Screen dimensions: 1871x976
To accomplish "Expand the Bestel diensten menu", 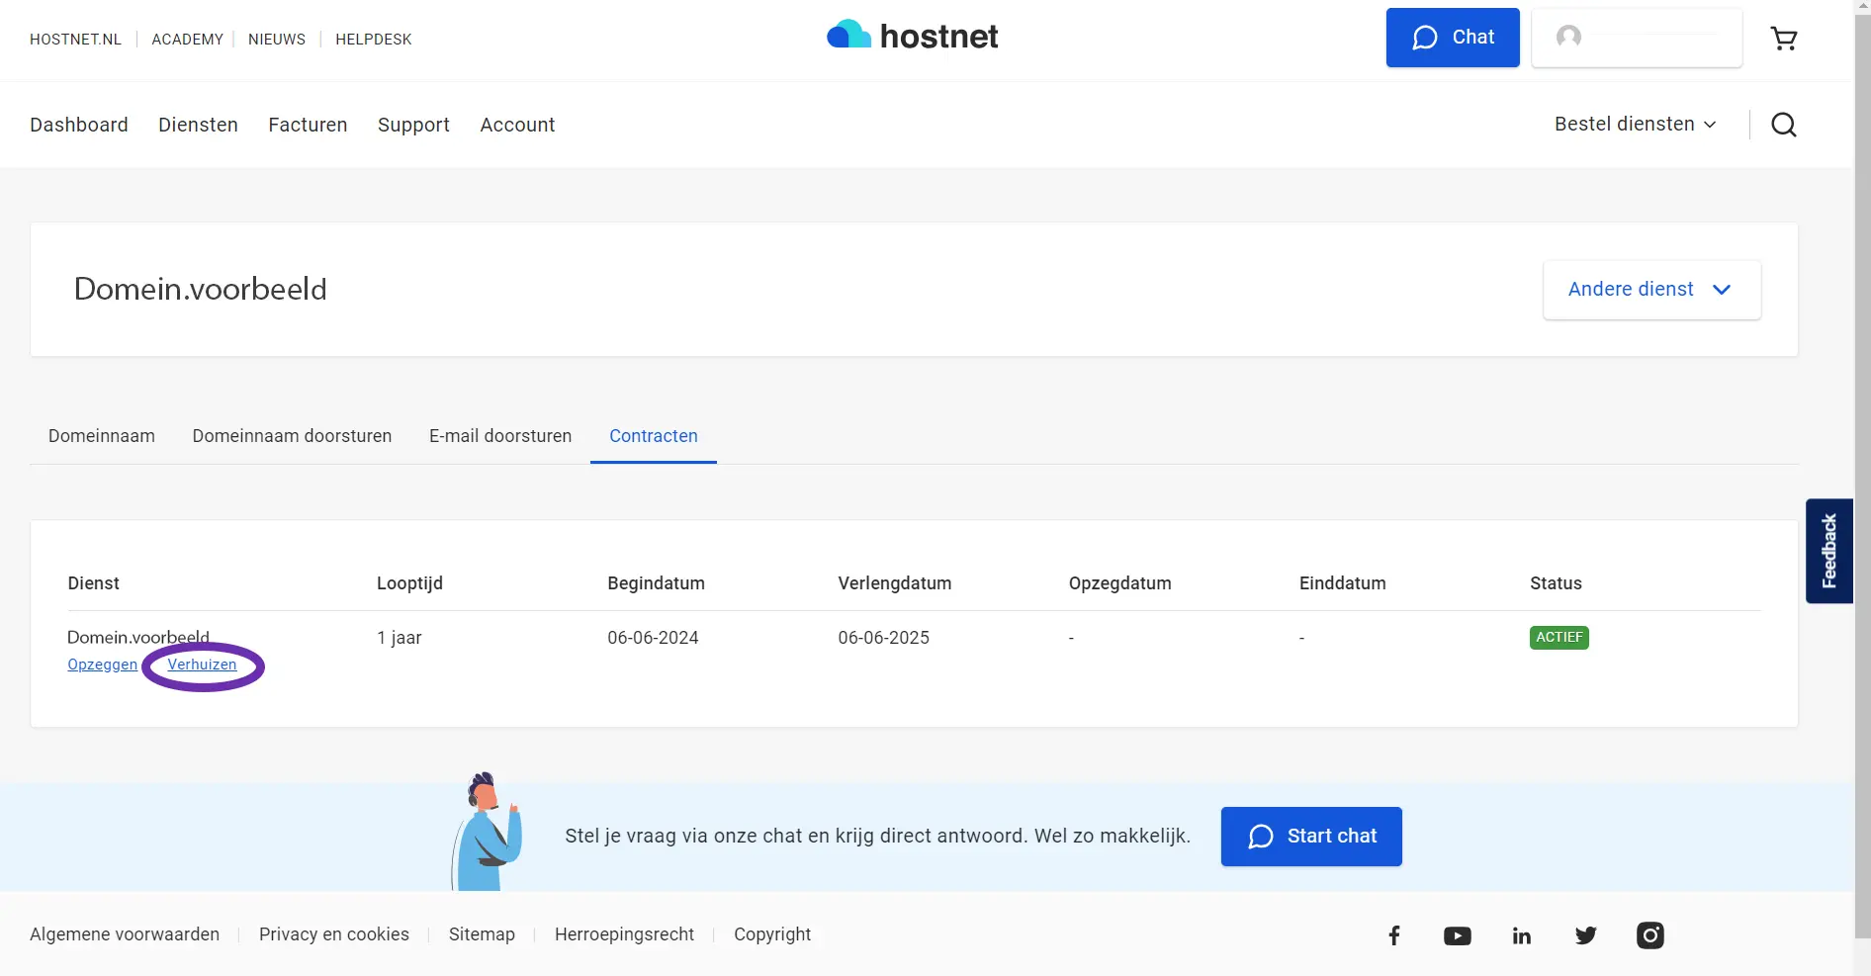I will pos(1636,125).
